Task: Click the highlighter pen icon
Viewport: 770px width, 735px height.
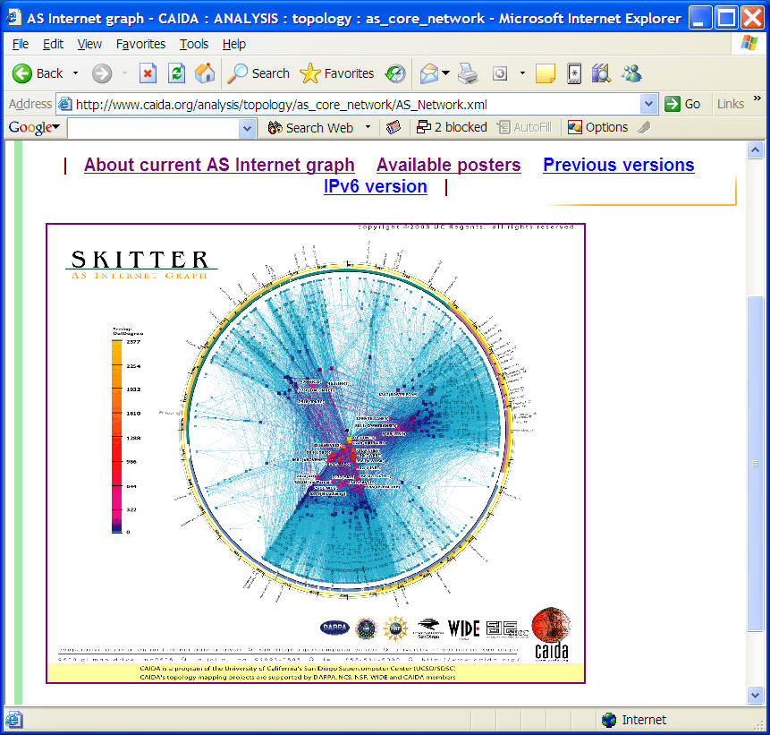Action: [644, 127]
